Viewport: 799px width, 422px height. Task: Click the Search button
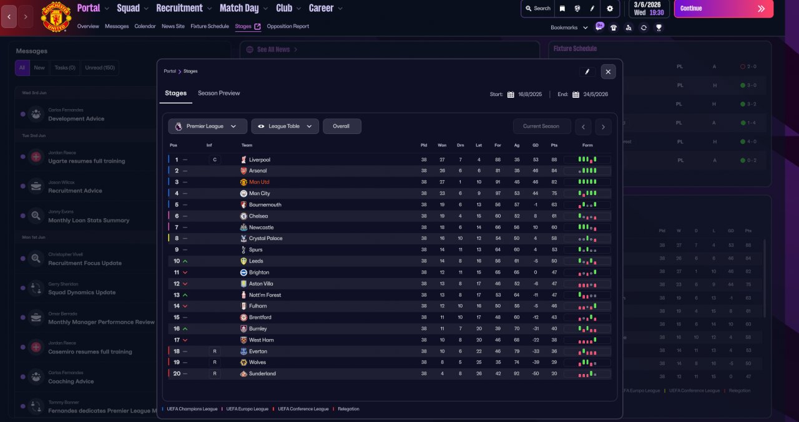pyautogui.click(x=537, y=9)
